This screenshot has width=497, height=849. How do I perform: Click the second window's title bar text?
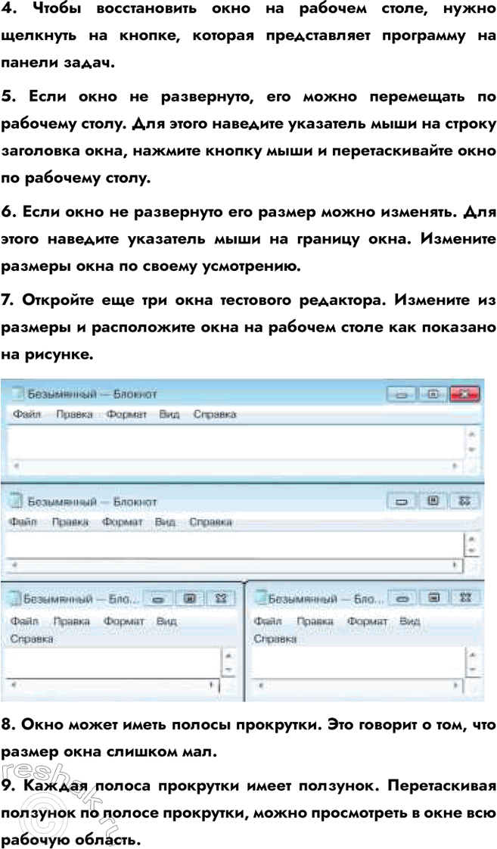click(92, 502)
